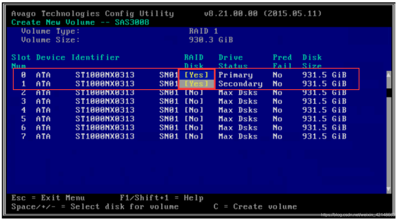The height and width of the screenshot is (220, 398).
Task: Toggle RAID Disk [No] for slot 4
Action: click(x=194, y=110)
